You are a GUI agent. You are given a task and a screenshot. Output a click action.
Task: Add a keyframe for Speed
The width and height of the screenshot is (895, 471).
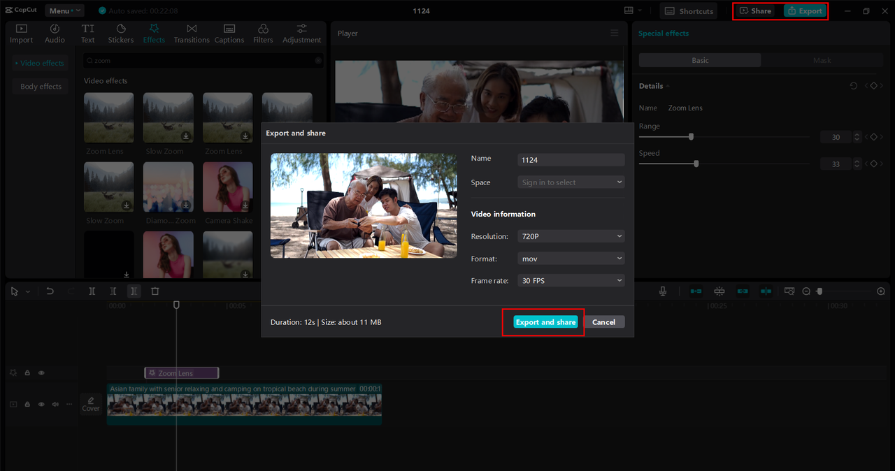click(x=873, y=164)
